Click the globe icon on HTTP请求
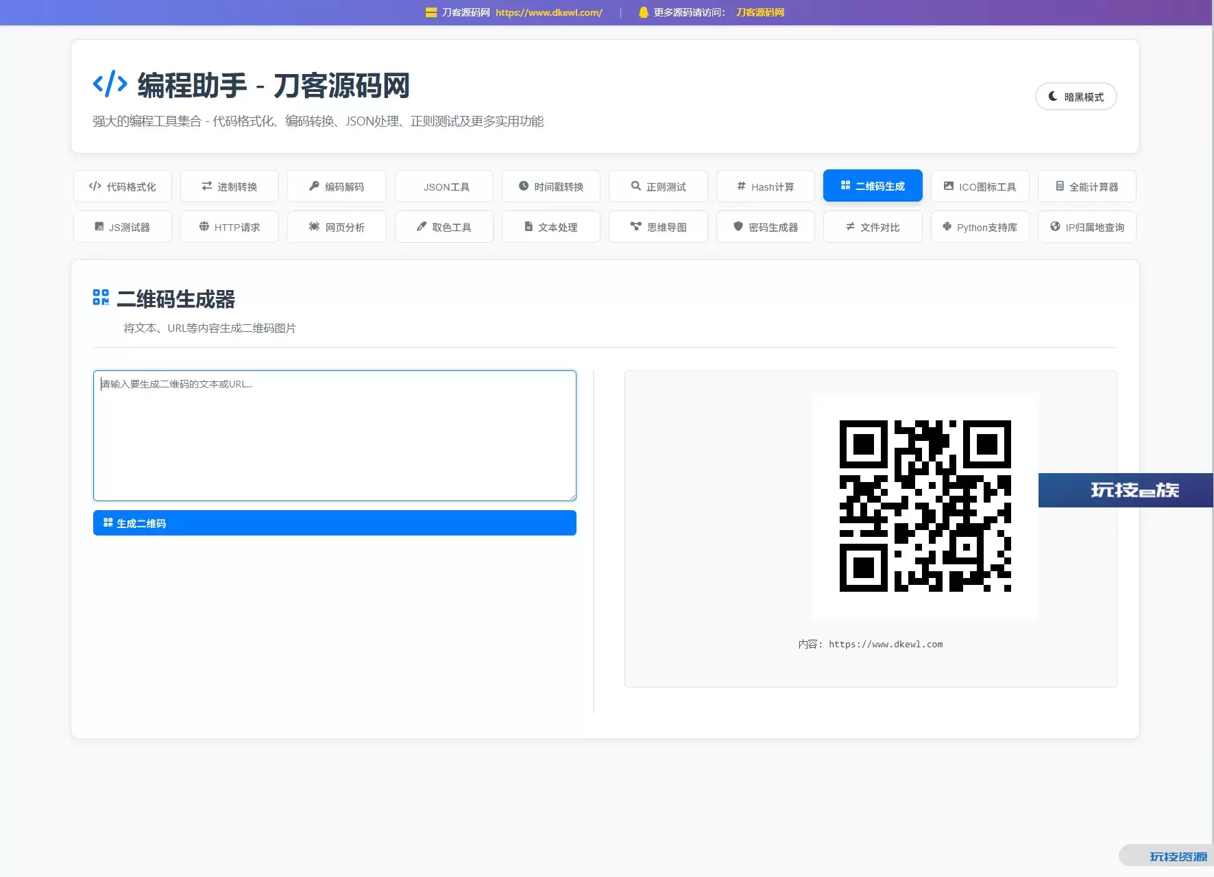 click(204, 226)
